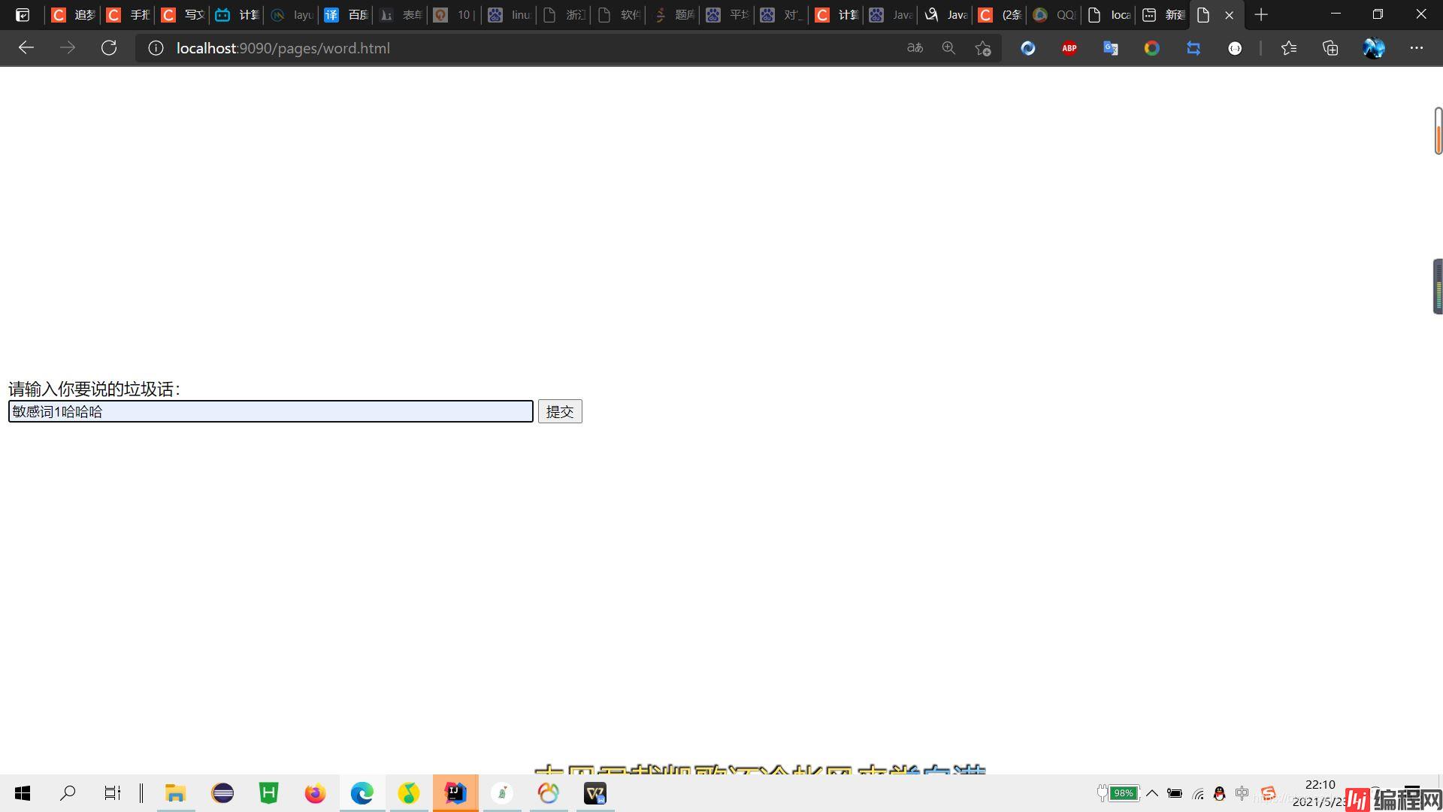Image resolution: width=1443 pixels, height=812 pixels.
Task: Open Firefox from the taskbar
Action: (316, 793)
